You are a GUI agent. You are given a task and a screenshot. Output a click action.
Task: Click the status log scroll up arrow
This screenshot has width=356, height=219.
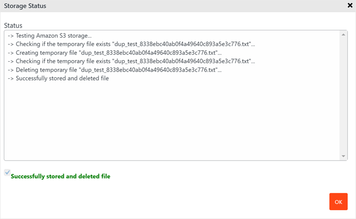coord(344,34)
